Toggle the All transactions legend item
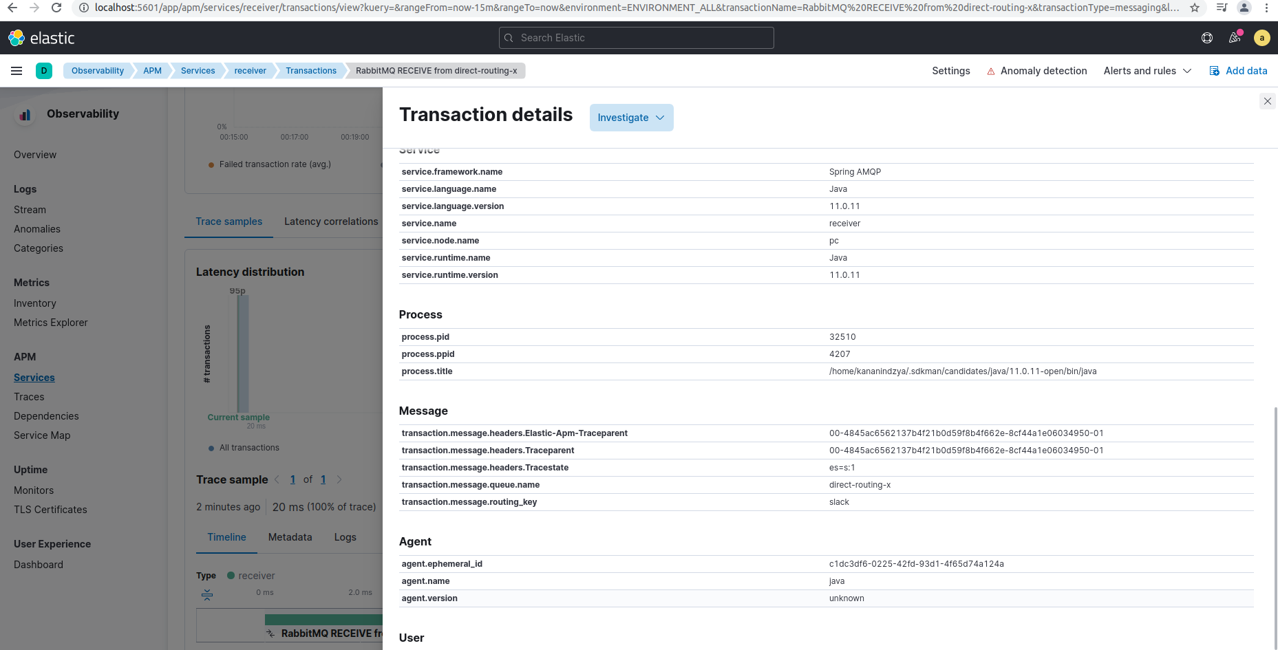Viewport: 1278px width, 650px height. tap(244, 448)
